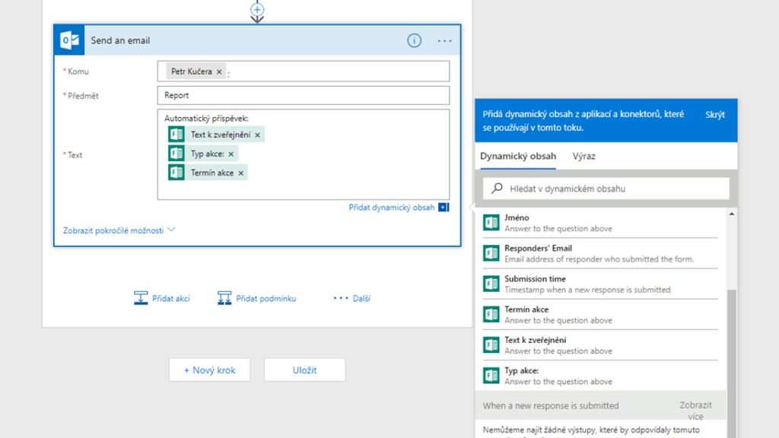Hide the panel using Skrýt

click(x=714, y=115)
